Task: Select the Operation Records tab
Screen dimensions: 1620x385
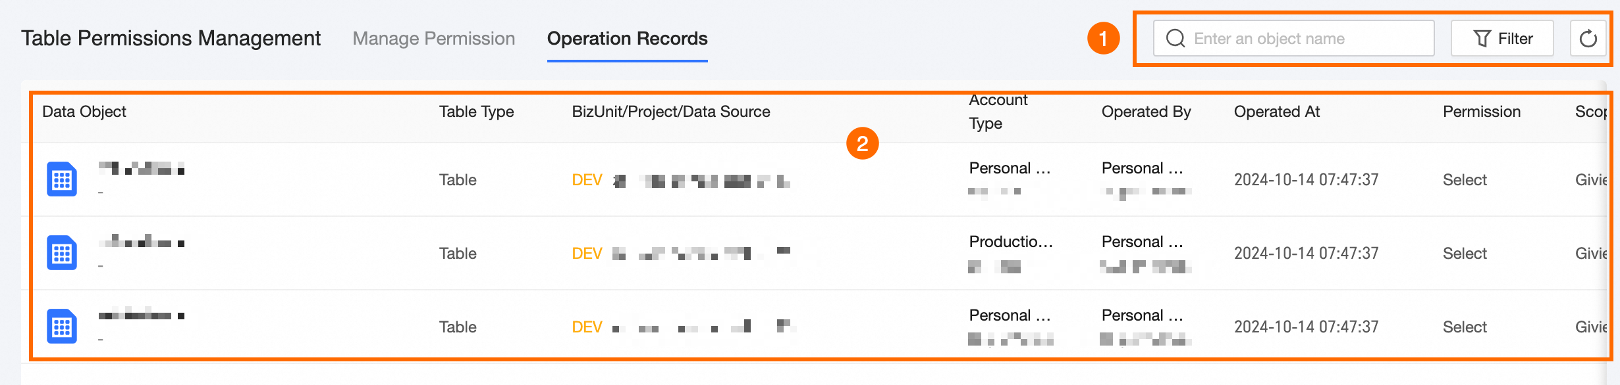Action: pos(627,39)
